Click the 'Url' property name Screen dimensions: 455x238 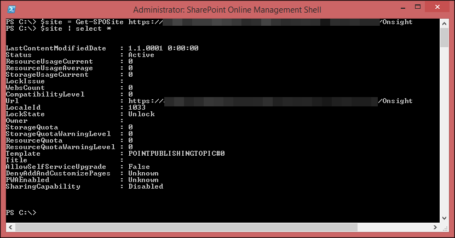12,101
